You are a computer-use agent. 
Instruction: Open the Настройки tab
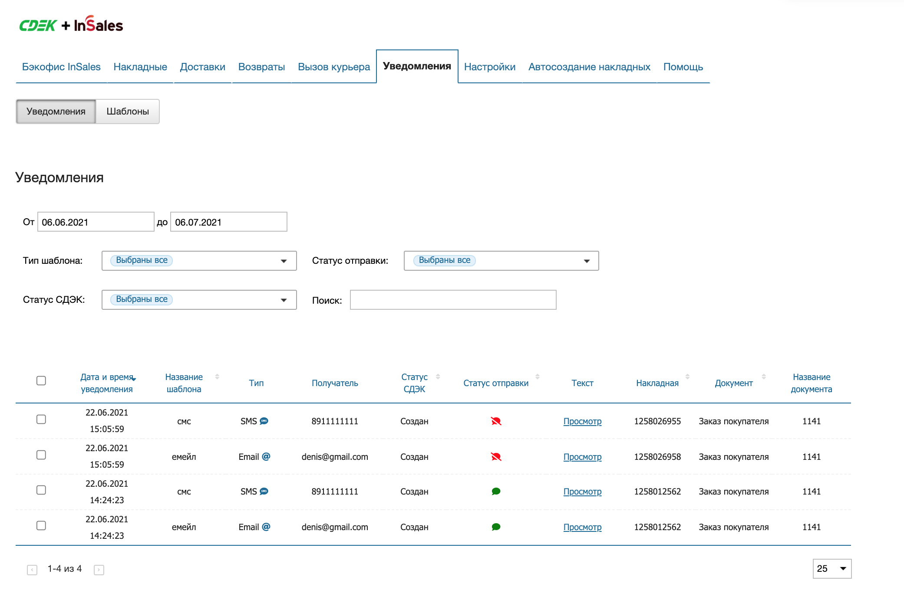point(489,67)
